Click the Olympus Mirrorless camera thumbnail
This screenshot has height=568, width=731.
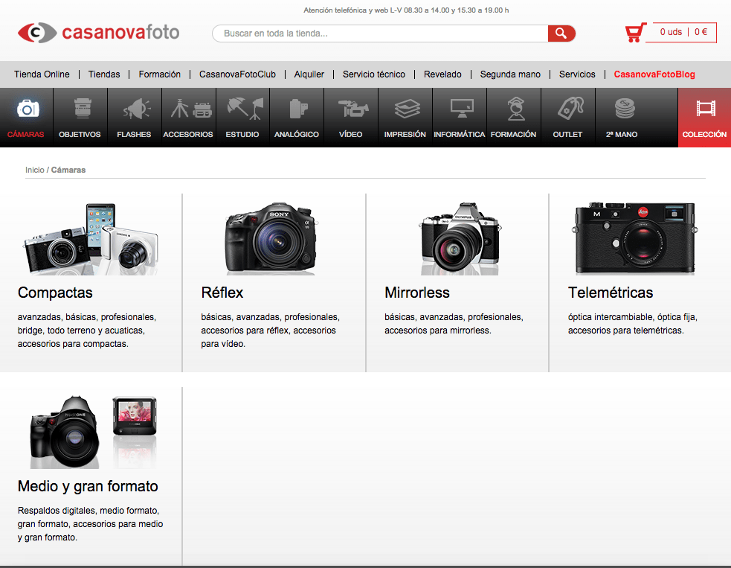pyautogui.click(x=460, y=238)
